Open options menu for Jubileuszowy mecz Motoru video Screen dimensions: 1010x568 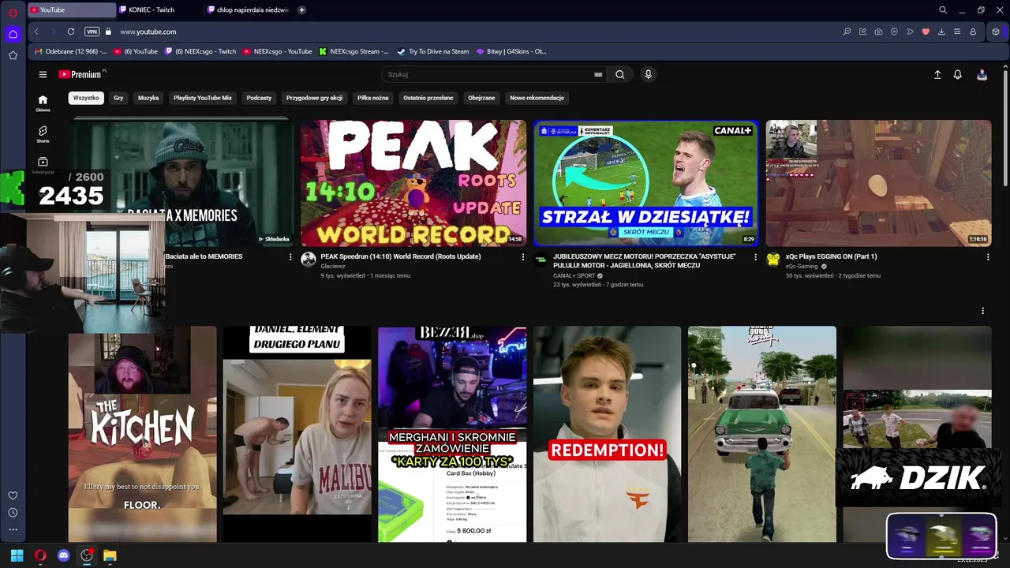coord(755,257)
